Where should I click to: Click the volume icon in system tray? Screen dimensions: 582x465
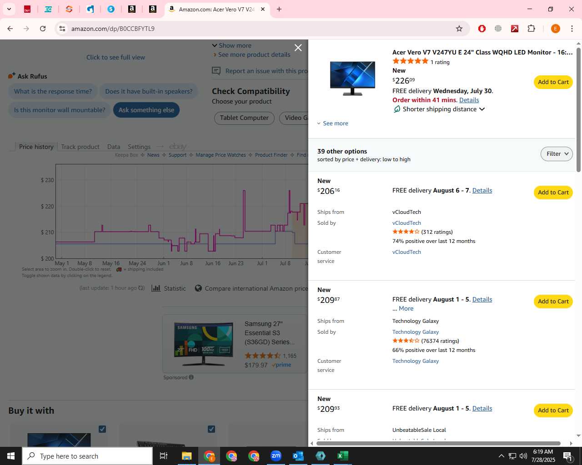click(523, 456)
